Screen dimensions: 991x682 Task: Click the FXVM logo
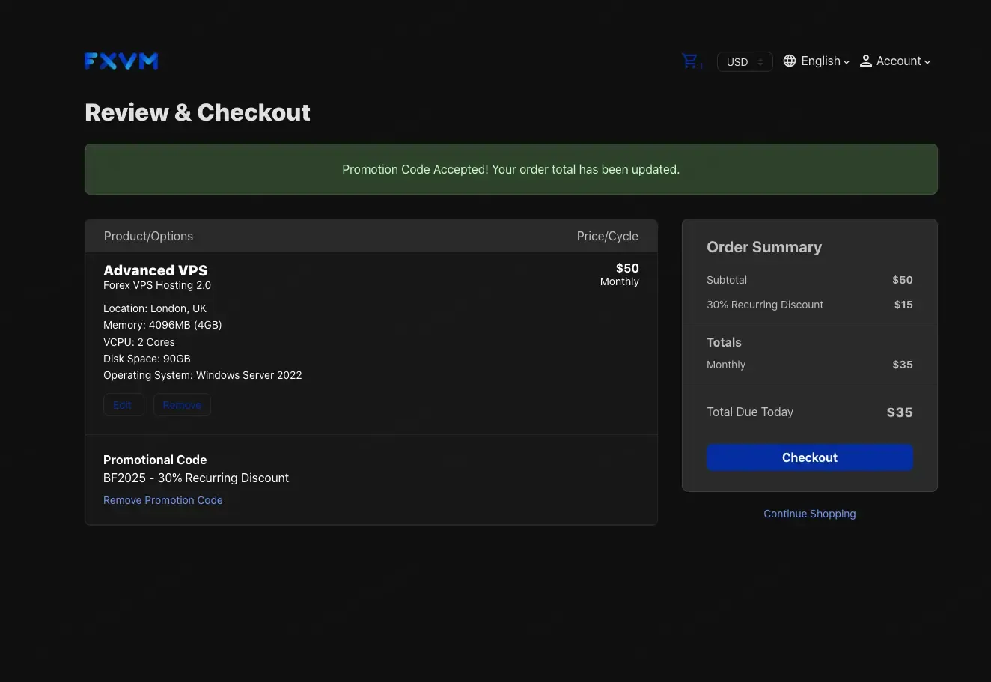(x=121, y=61)
